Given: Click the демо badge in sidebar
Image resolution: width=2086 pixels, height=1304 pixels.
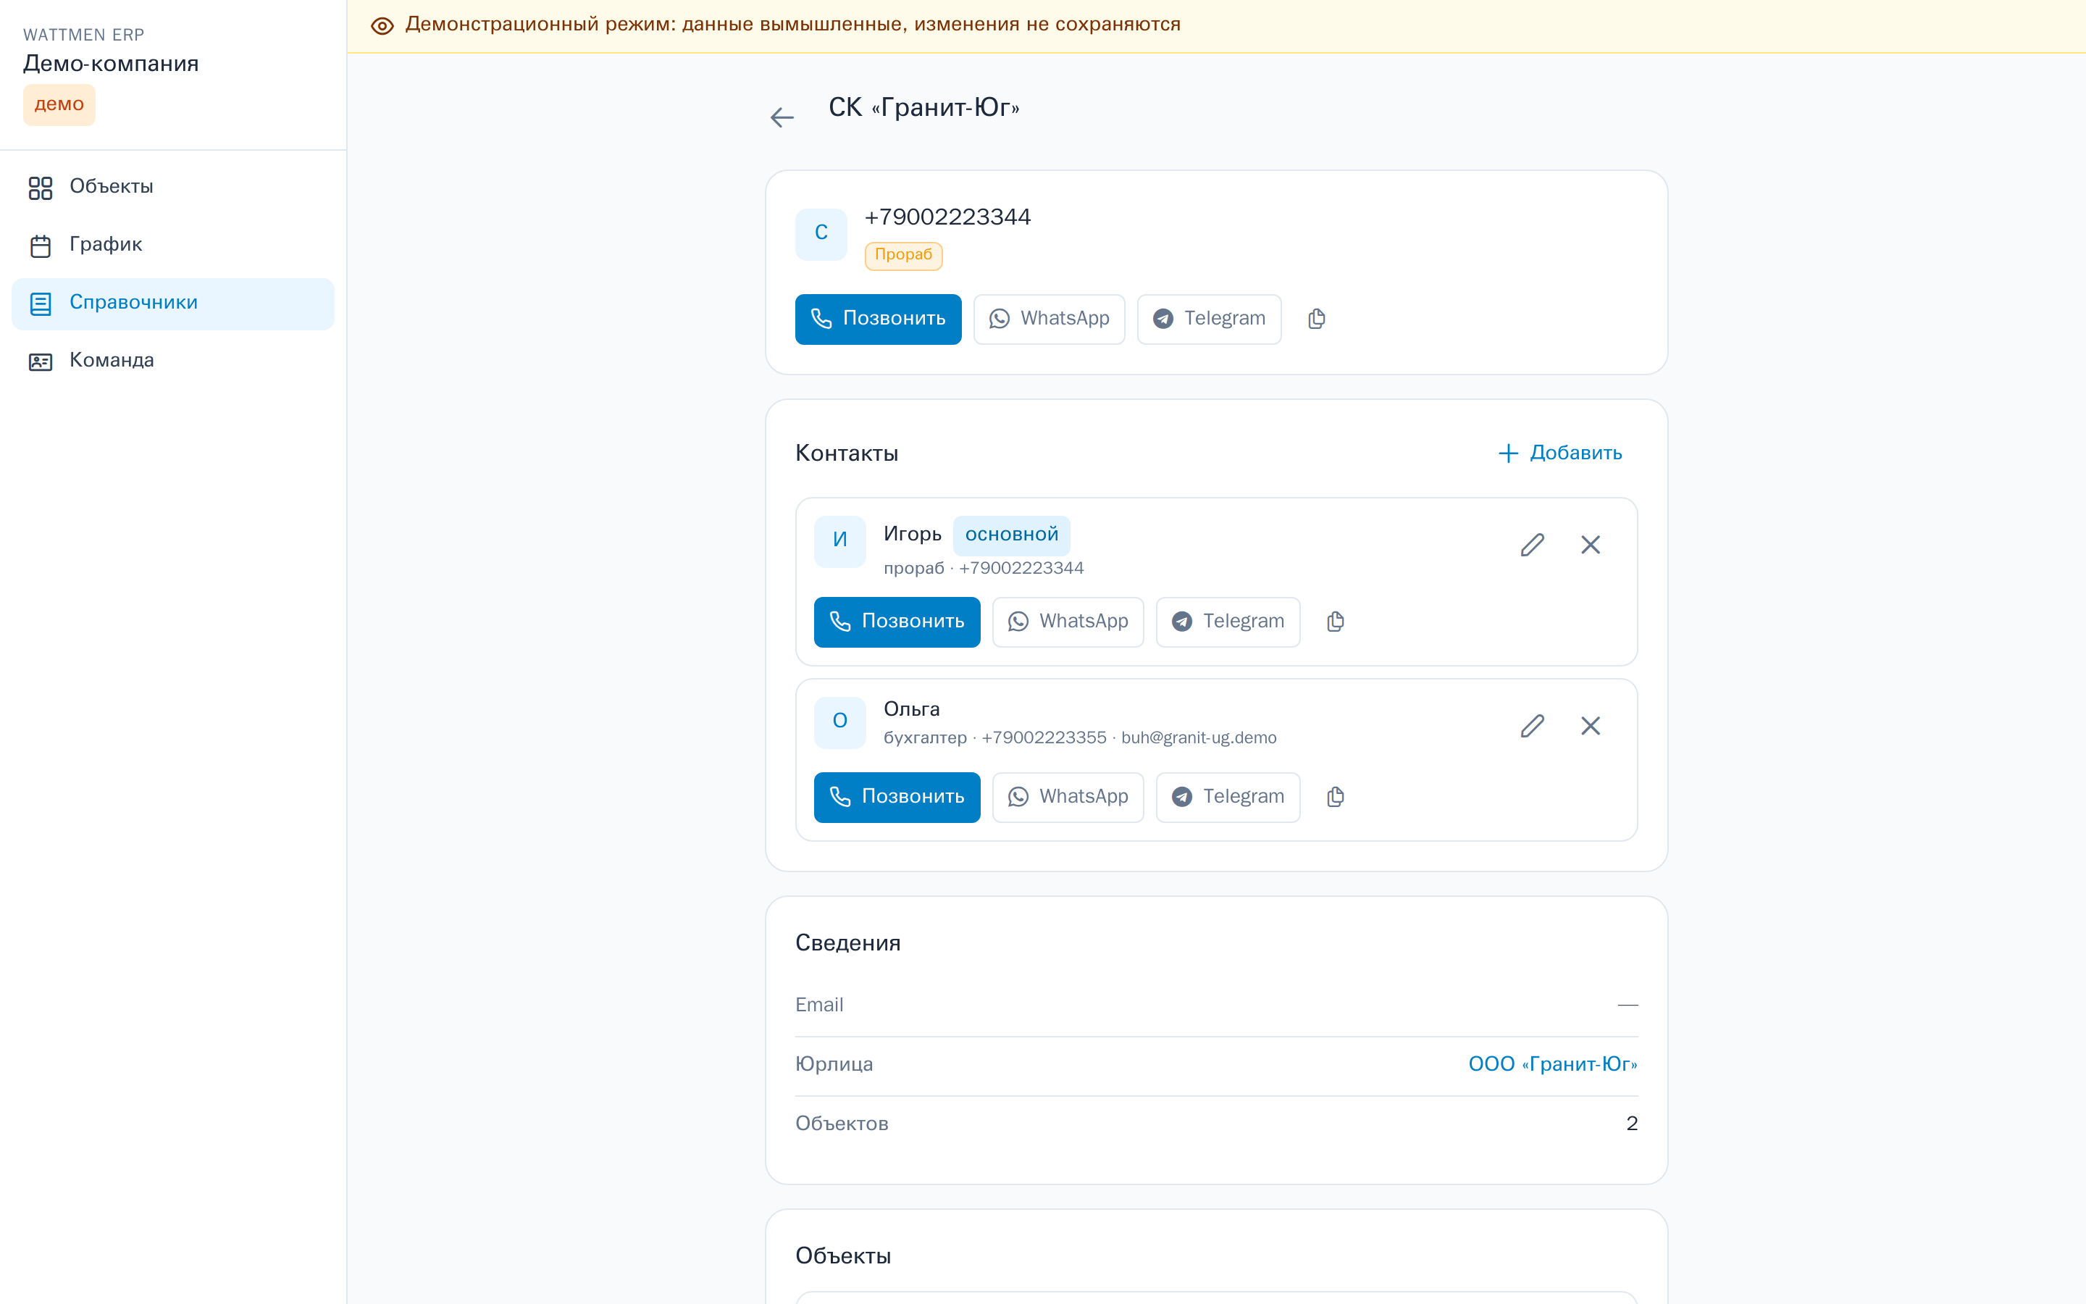Looking at the screenshot, I should [x=59, y=105].
